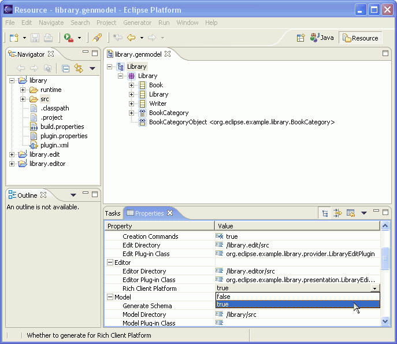Screen dimensions: 397x344
Task: Open the Navigator view menu dropdown
Action: coord(92,68)
